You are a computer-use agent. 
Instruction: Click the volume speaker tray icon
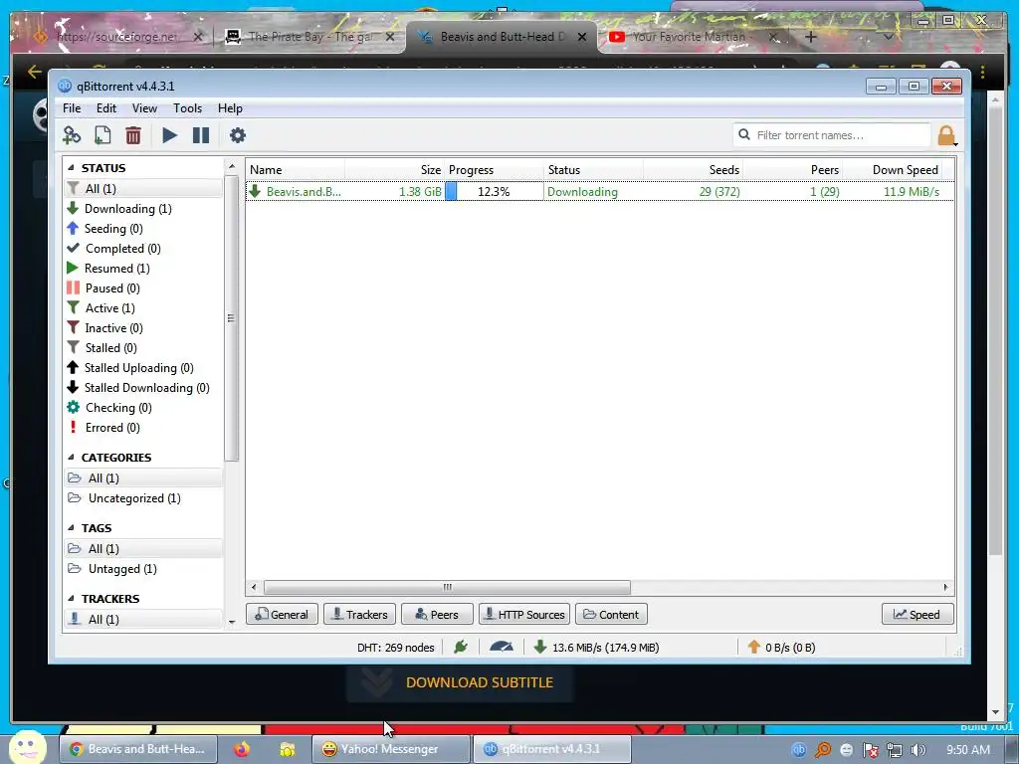point(918,750)
